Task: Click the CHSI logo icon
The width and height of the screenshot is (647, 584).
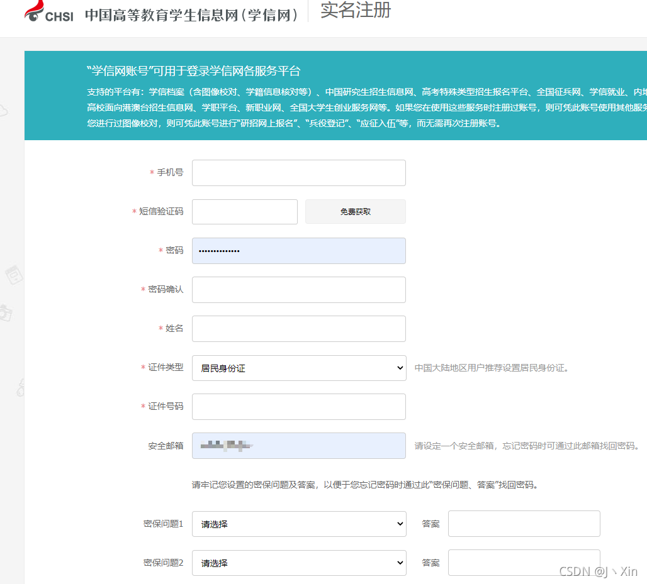Action: 48,13
